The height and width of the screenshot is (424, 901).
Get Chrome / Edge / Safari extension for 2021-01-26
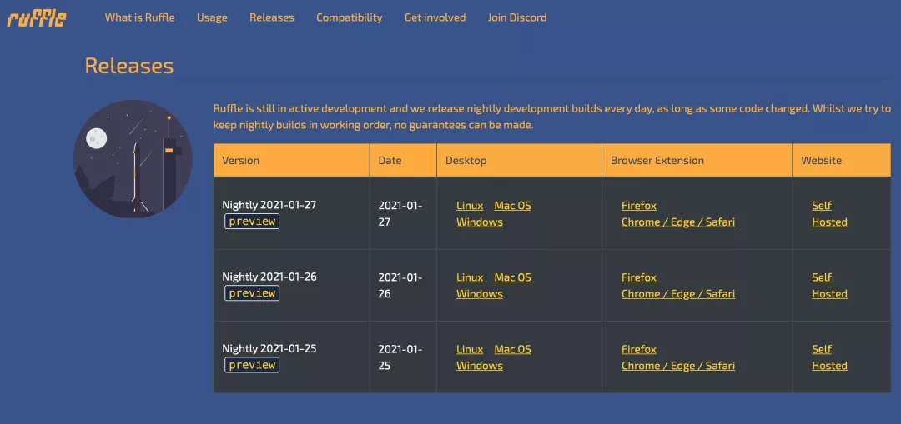pos(677,294)
